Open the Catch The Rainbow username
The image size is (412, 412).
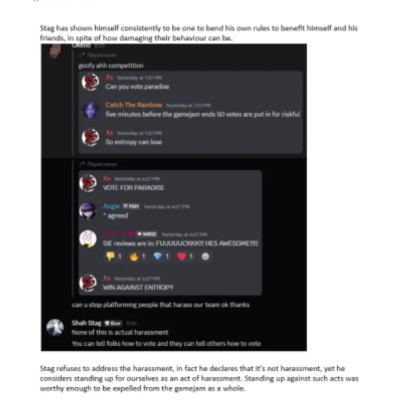click(134, 105)
